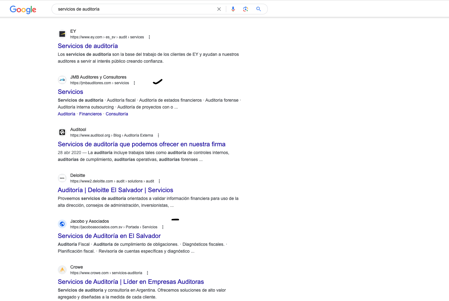Open Google Lens image search
Image resolution: width=449 pixels, height=301 pixels.
pos(246,9)
